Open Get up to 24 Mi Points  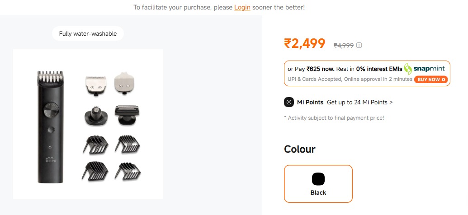pyautogui.click(x=359, y=102)
